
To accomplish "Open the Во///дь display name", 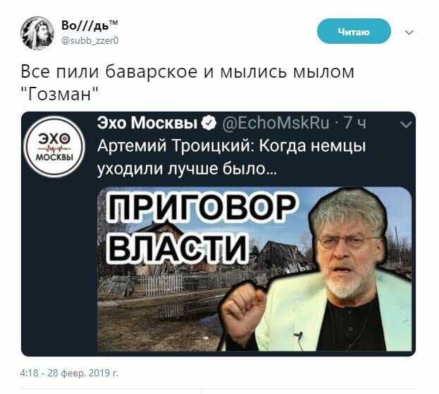I will (x=89, y=25).
